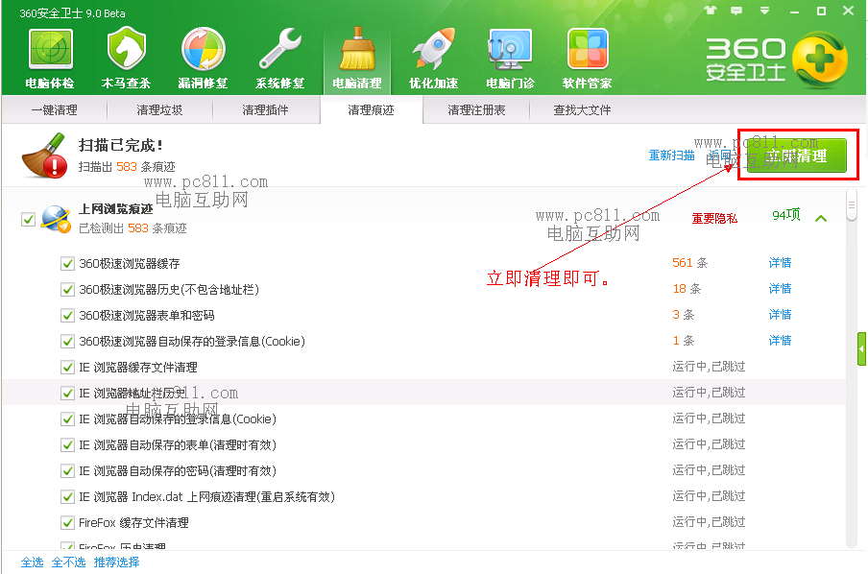The width and height of the screenshot is (868, 574).
Task: Select 电脑清理 broom icon
Action: click(357, 59)
